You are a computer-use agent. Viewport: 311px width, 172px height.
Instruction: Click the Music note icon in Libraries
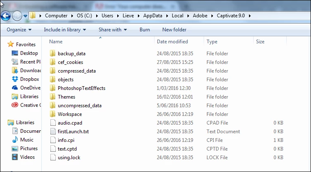15,140
